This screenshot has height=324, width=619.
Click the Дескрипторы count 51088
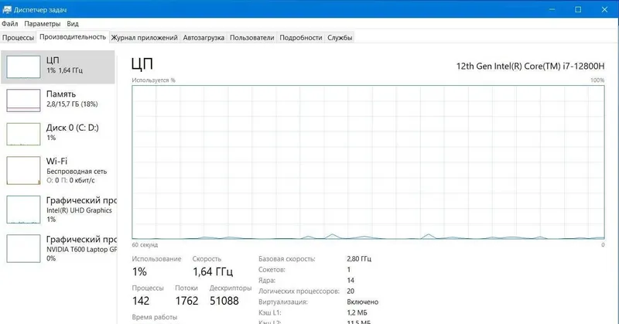pyautogui.click(x=224, y=301)
